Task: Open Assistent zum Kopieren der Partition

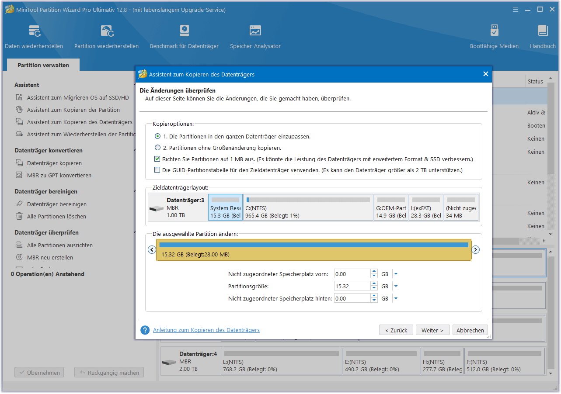Action: 73,110
